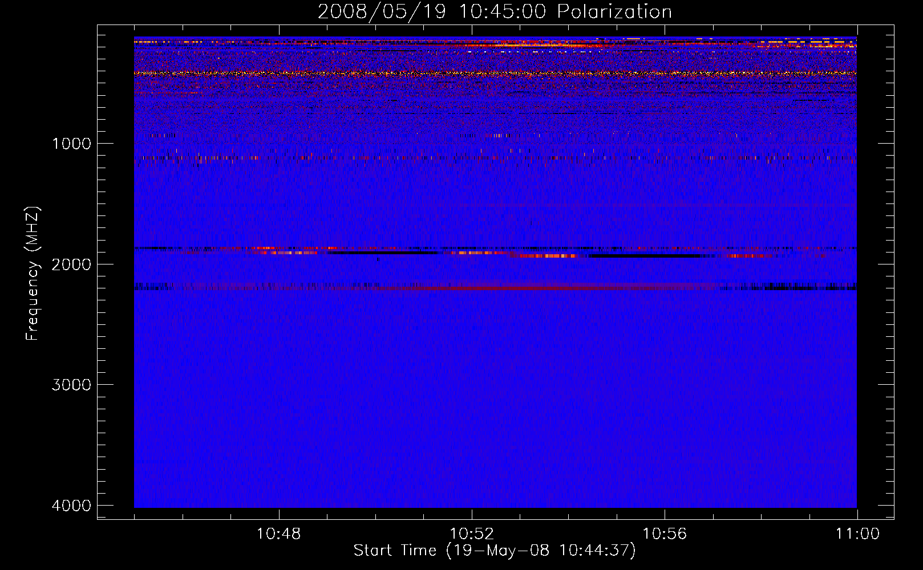923x570 pixels.
Task: Click the 11:00 time tick label
Action: 857,534
